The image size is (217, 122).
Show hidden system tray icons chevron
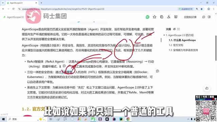[x=188, y=119]
